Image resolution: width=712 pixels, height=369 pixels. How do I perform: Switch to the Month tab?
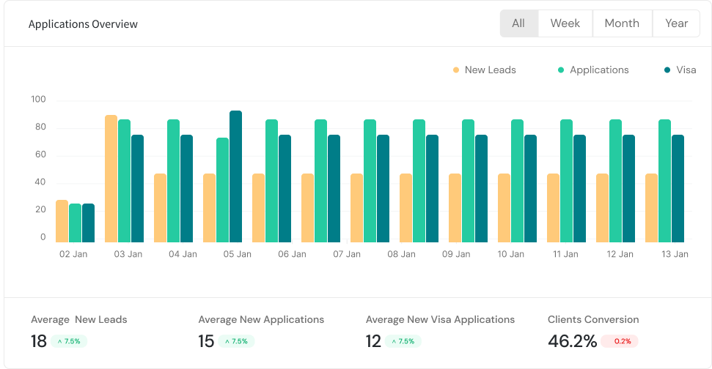(x=622, y=23)
